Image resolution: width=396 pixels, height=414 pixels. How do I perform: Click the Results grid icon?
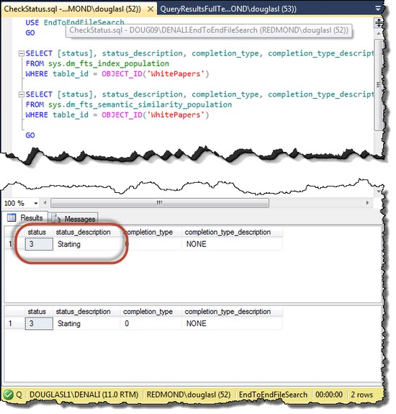pyautogui.click(x=12, y=217)
